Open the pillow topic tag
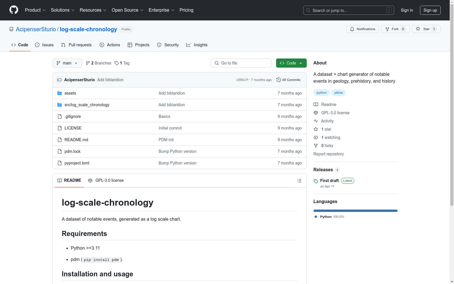The height and width of the screenshot is (284, 454). [339, 93]
